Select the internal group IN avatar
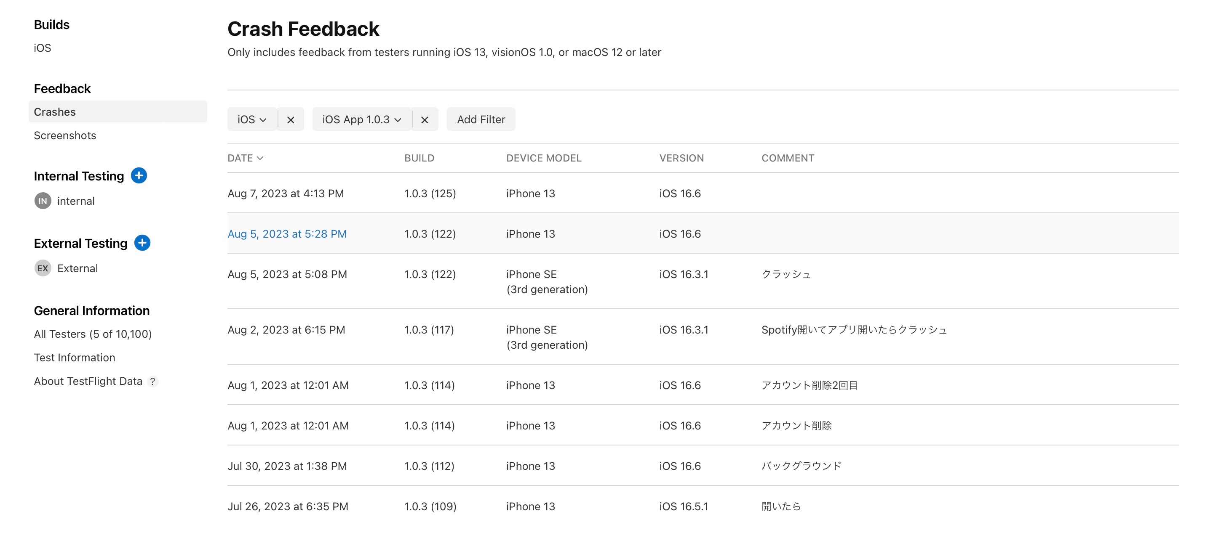This screenshot has height=538, width=1213. (43, 201)
